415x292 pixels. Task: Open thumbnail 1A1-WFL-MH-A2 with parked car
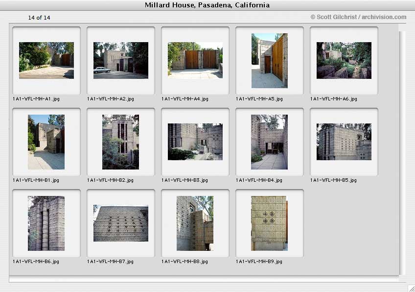click(121, 60)
